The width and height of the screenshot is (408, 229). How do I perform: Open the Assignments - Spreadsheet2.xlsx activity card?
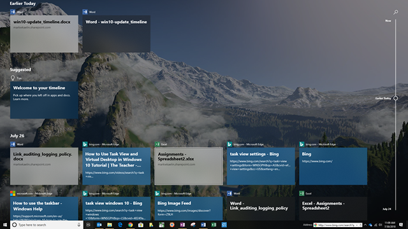189,166
